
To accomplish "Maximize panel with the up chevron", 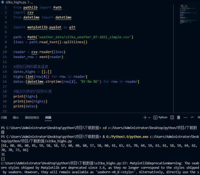I will tap(192, 118).
